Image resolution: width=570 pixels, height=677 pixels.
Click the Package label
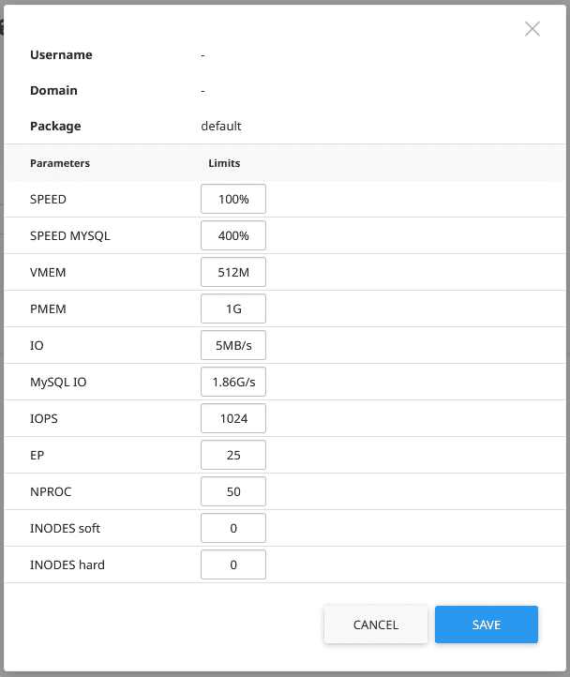pos(55,127)
